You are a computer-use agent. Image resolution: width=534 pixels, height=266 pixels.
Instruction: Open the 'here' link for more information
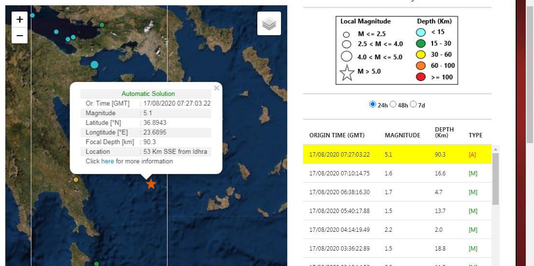[x=108, y=161]
